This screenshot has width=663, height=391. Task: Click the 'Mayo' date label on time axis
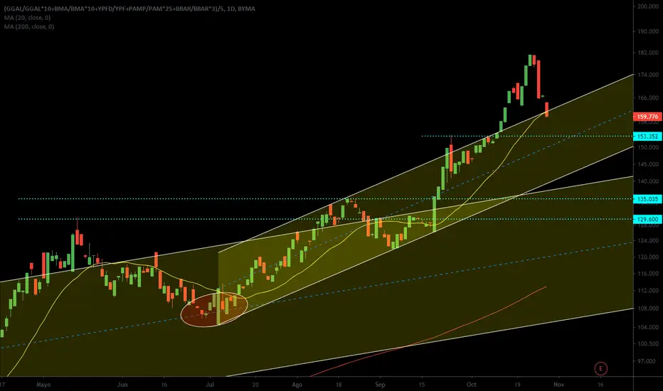coord(43,384)
